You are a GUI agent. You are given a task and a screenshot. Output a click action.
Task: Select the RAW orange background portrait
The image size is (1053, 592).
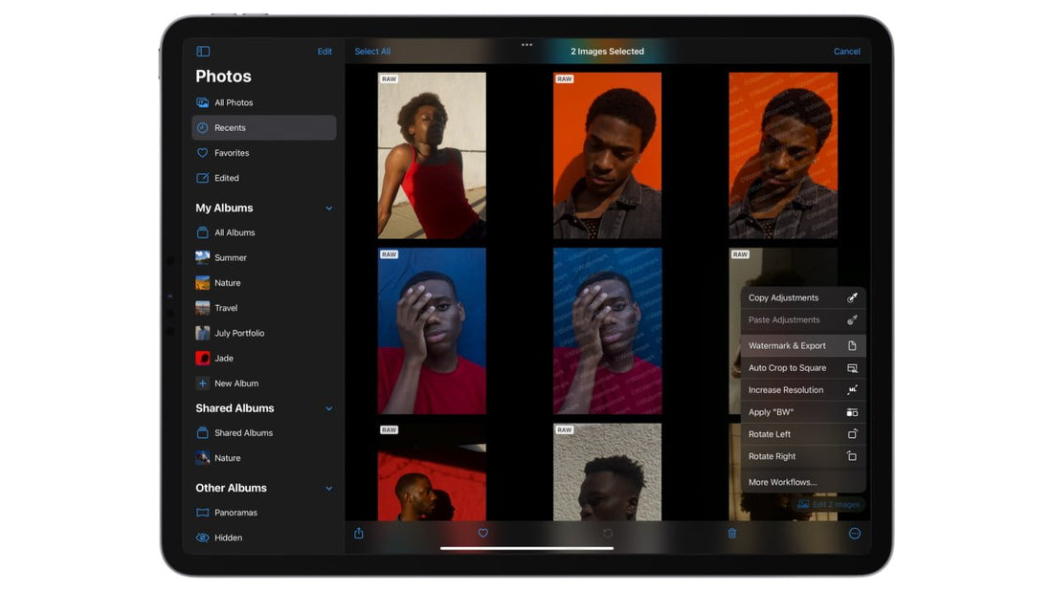click(x=607, y=156)
